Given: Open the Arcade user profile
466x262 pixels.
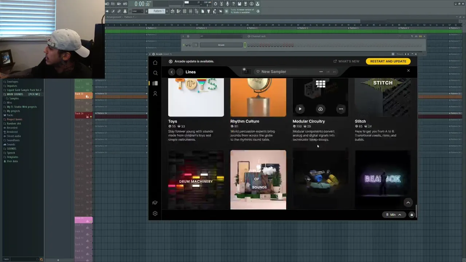Looking at the screenshot, I should [155, 94].
